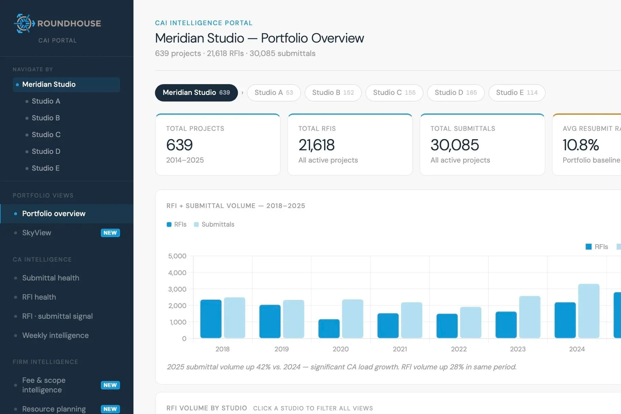Click the 2019 RFIs bar
Screen dimensions: 621x414
pos(270,321)
